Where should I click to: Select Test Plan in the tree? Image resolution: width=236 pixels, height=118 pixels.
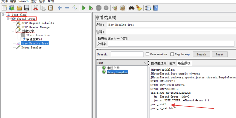tap(19, 15)
